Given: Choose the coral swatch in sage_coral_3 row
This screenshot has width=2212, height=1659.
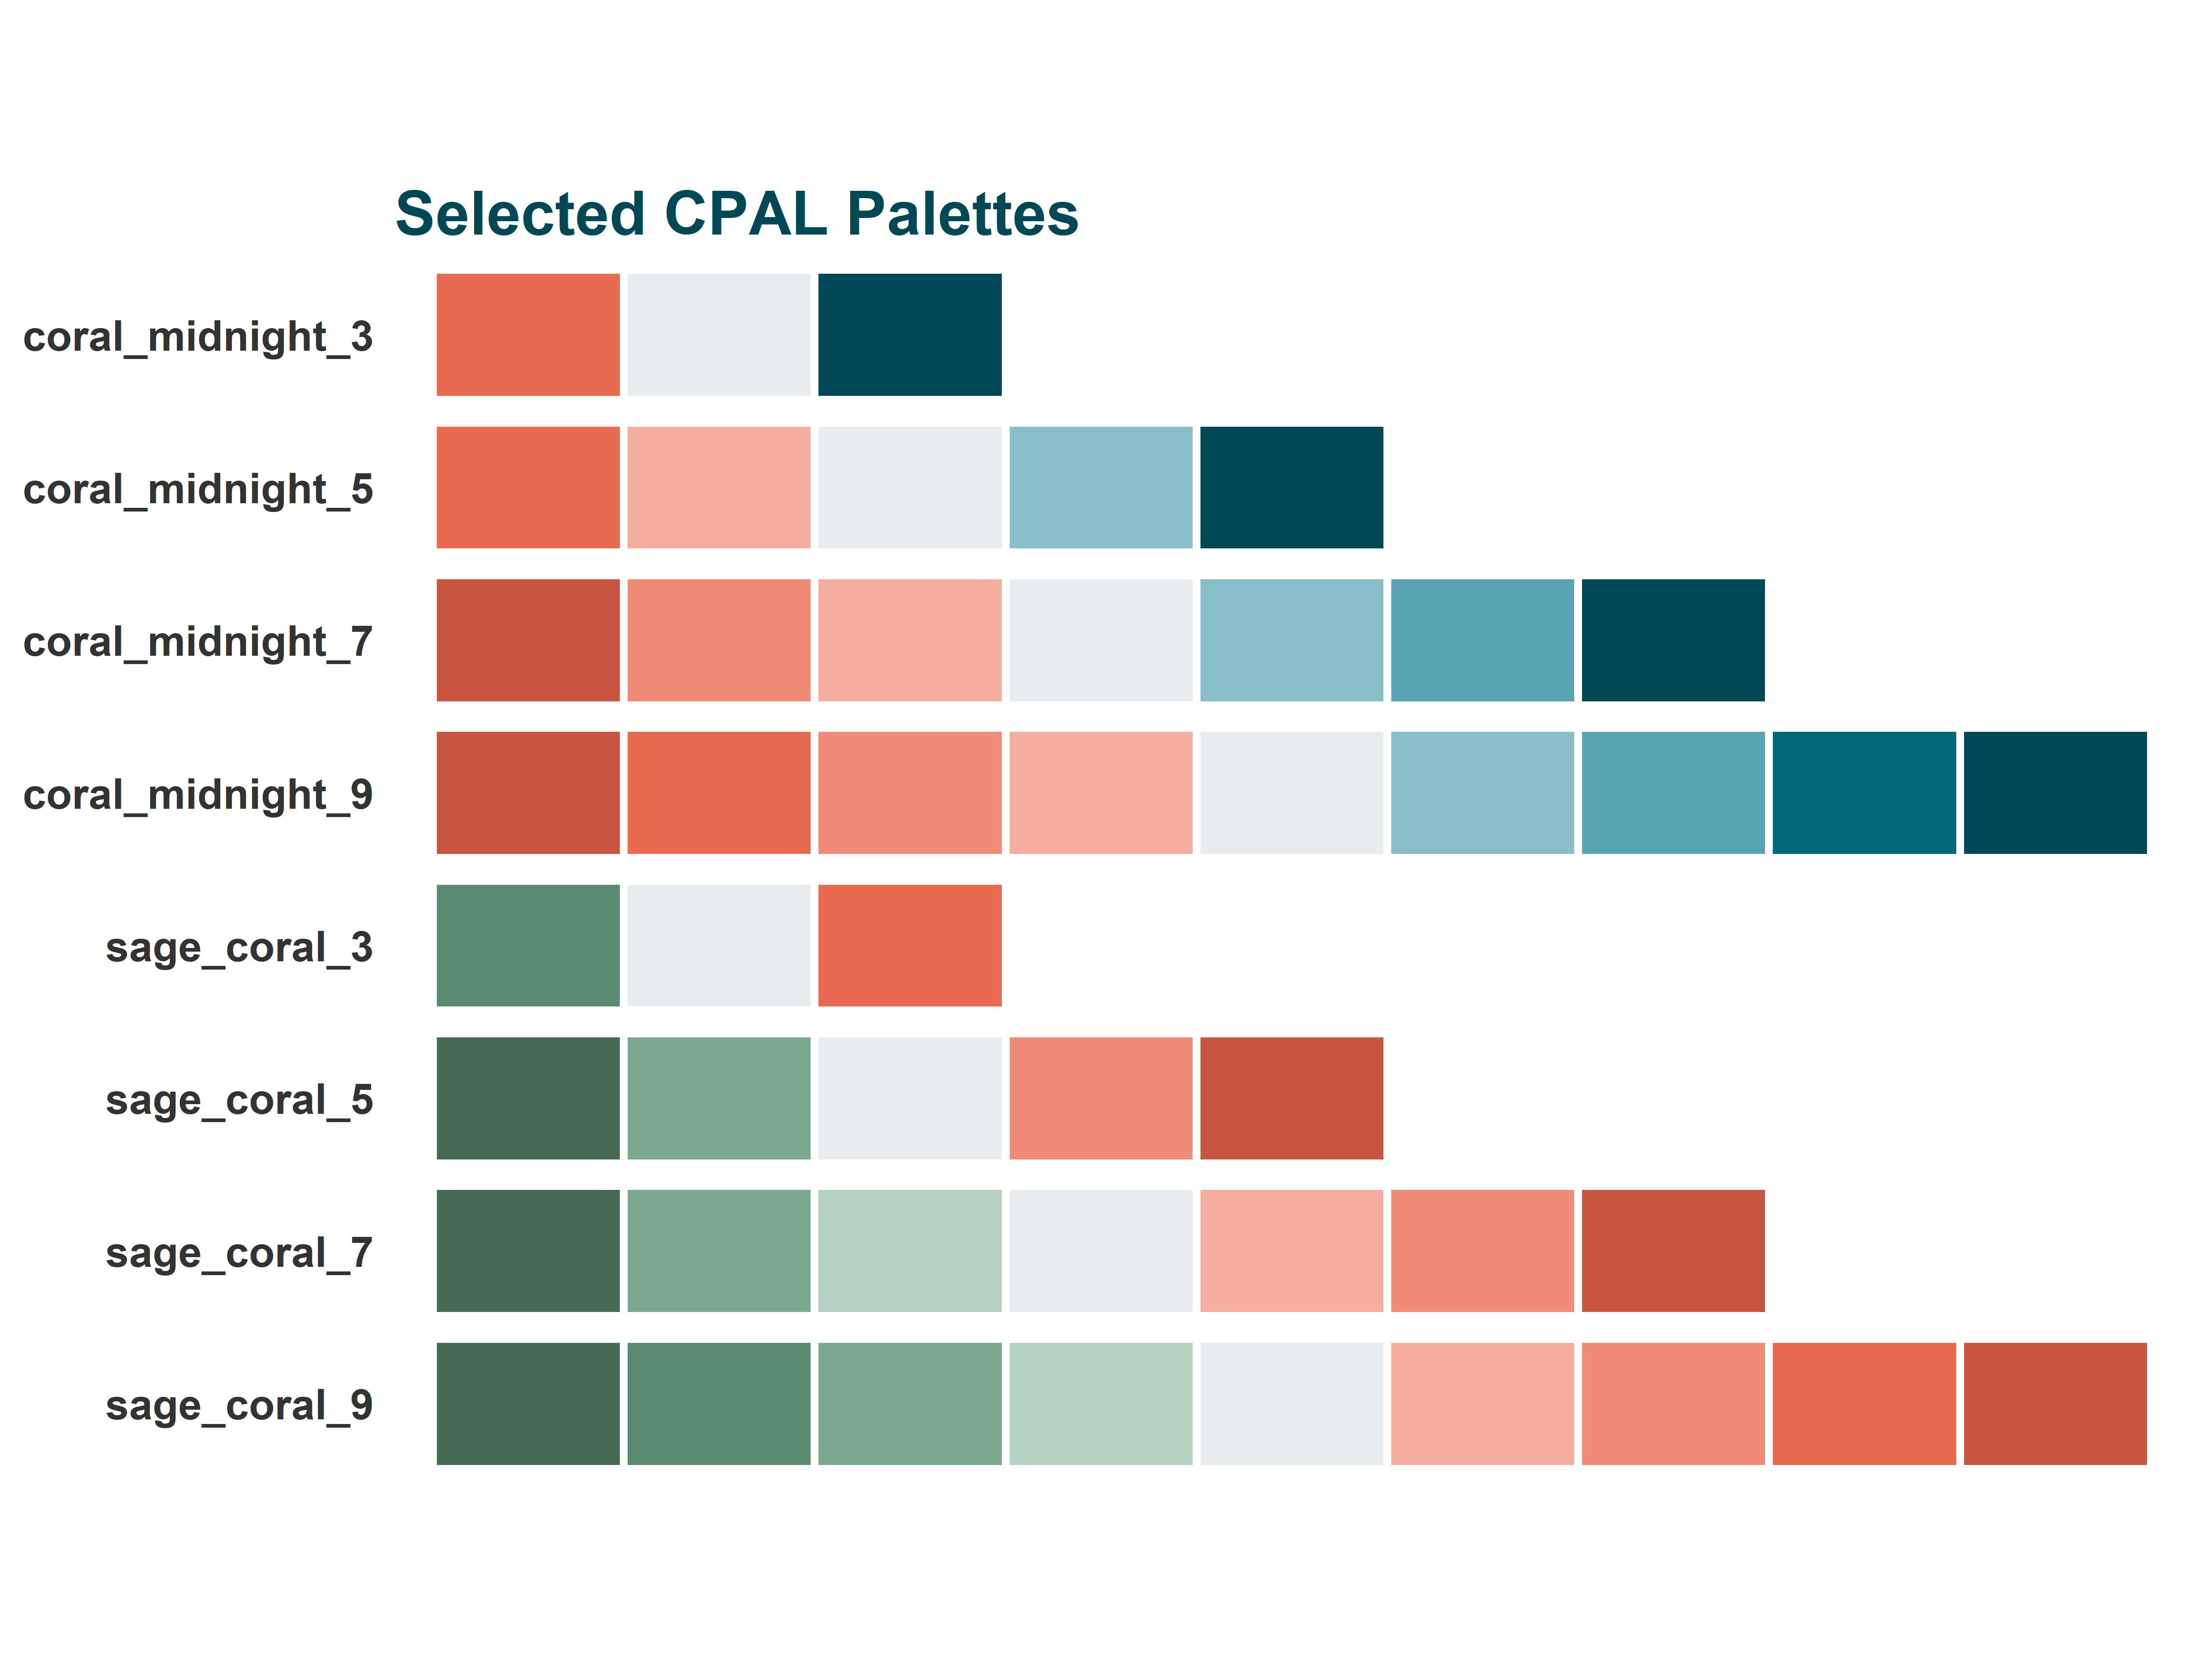Looking at the screenshot, I should coord(909,946).
